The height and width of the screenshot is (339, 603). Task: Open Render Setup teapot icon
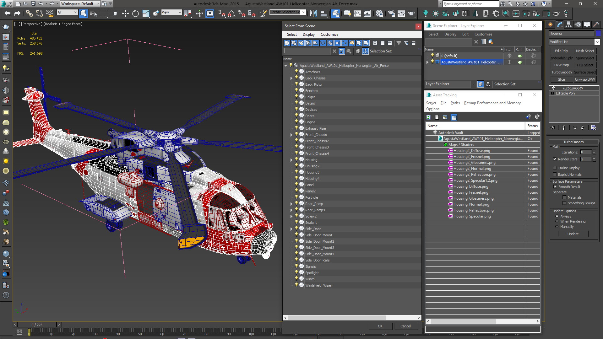391,13
